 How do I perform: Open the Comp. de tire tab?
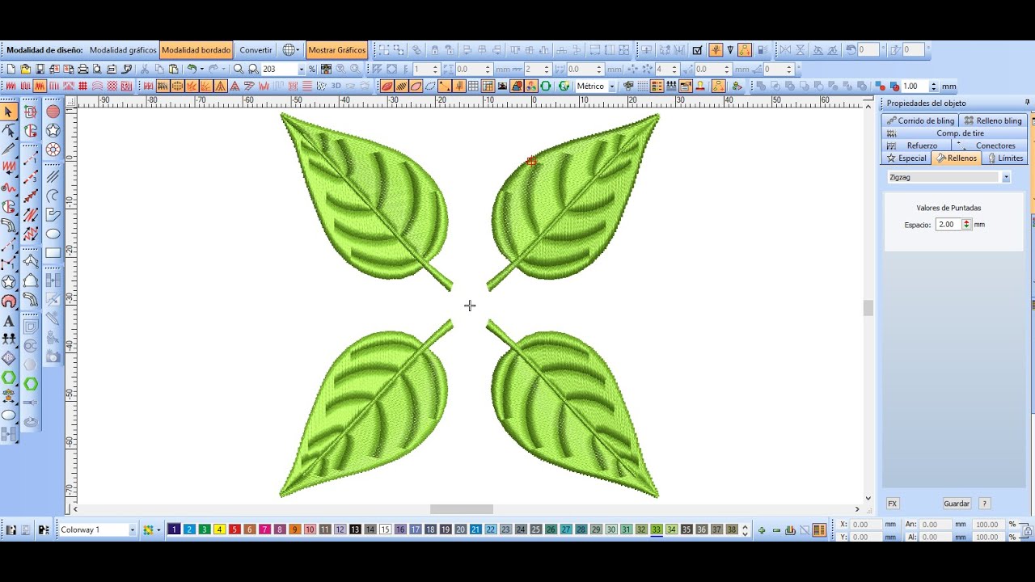pos(954,133)
